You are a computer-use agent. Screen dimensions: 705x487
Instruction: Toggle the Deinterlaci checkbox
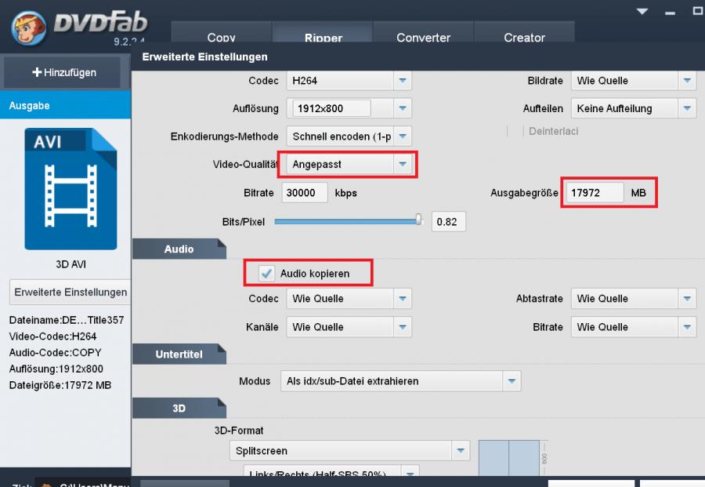515,131
